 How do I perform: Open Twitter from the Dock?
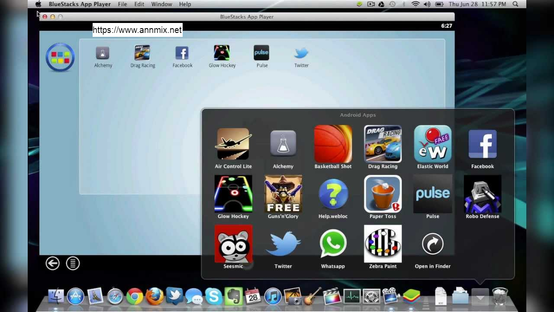click(174, 296)
